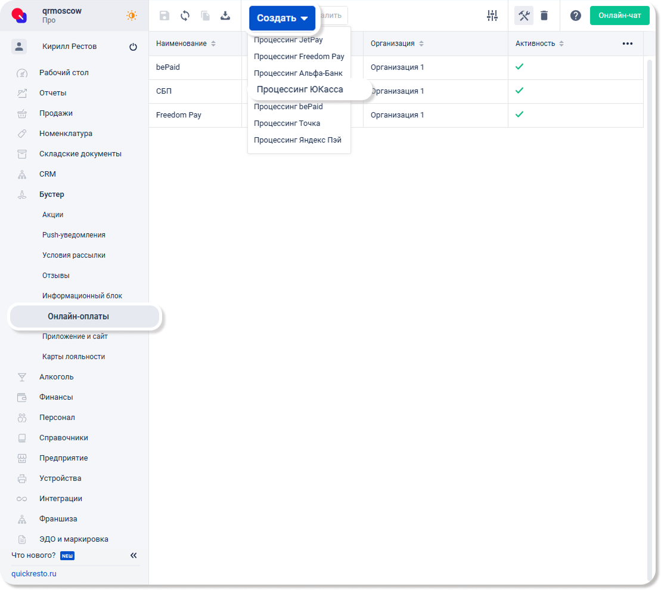Collapse the sidebar with double chevron
The width and height of the screenshot is (661, 590).
point(134,555)
